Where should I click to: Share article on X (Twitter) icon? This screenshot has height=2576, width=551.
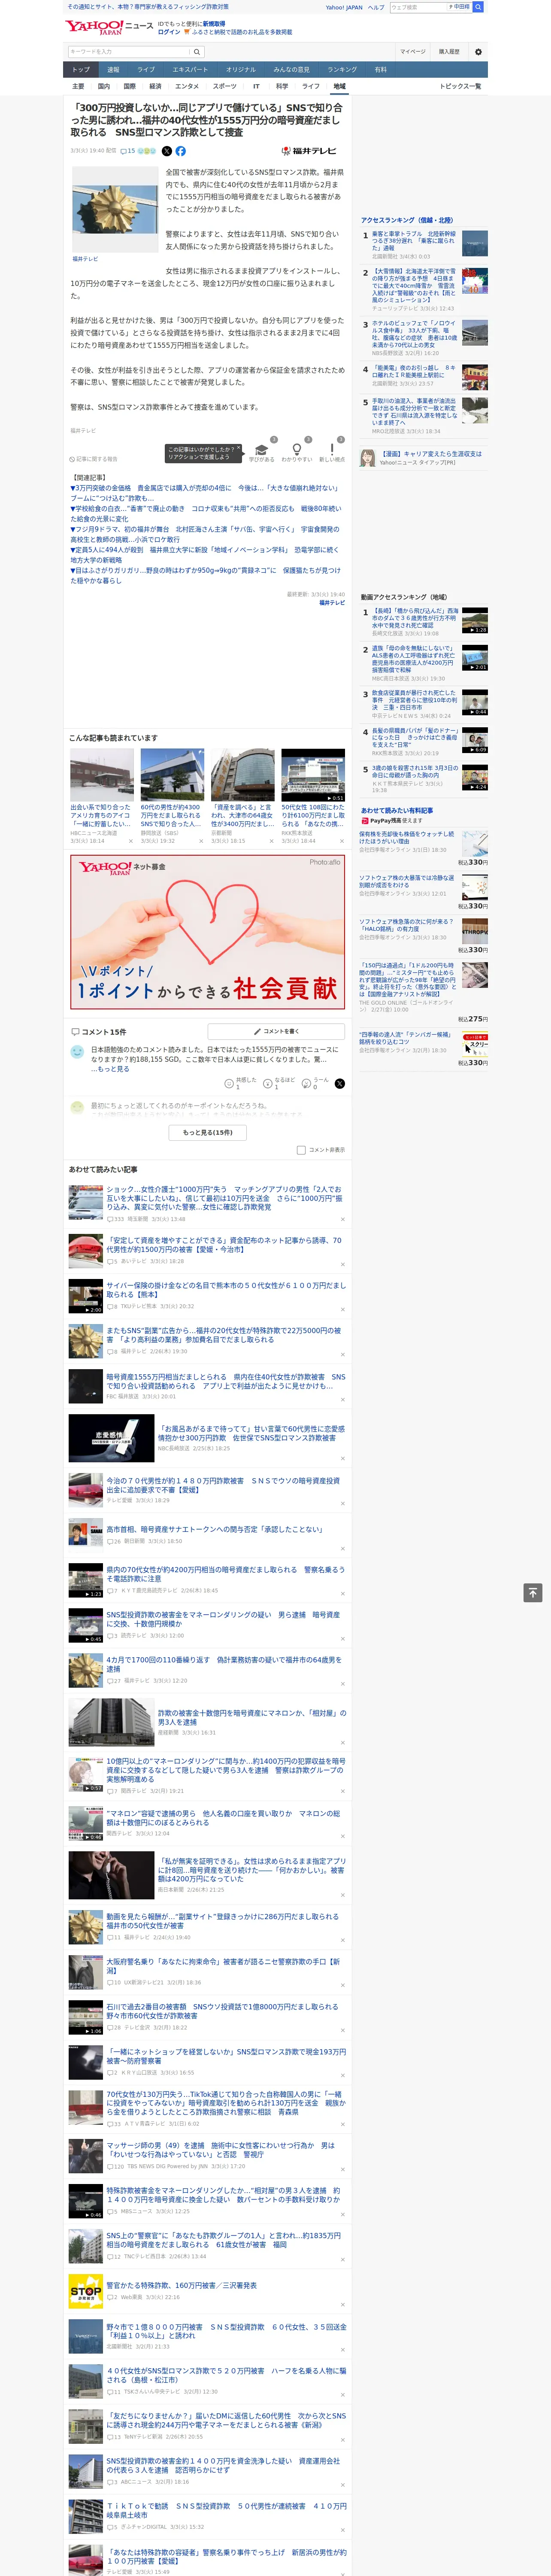(x=167, y=151)
